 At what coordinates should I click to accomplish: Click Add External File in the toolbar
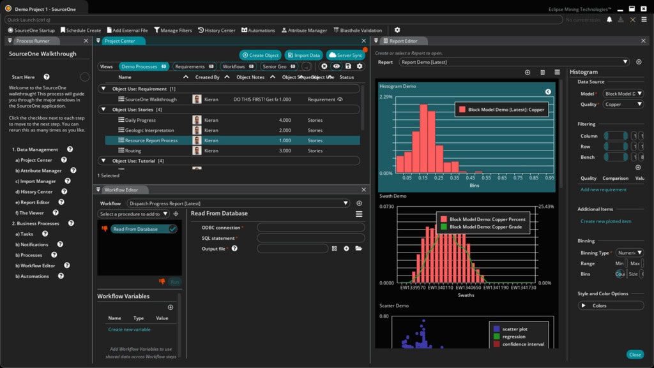coord(127,30)
